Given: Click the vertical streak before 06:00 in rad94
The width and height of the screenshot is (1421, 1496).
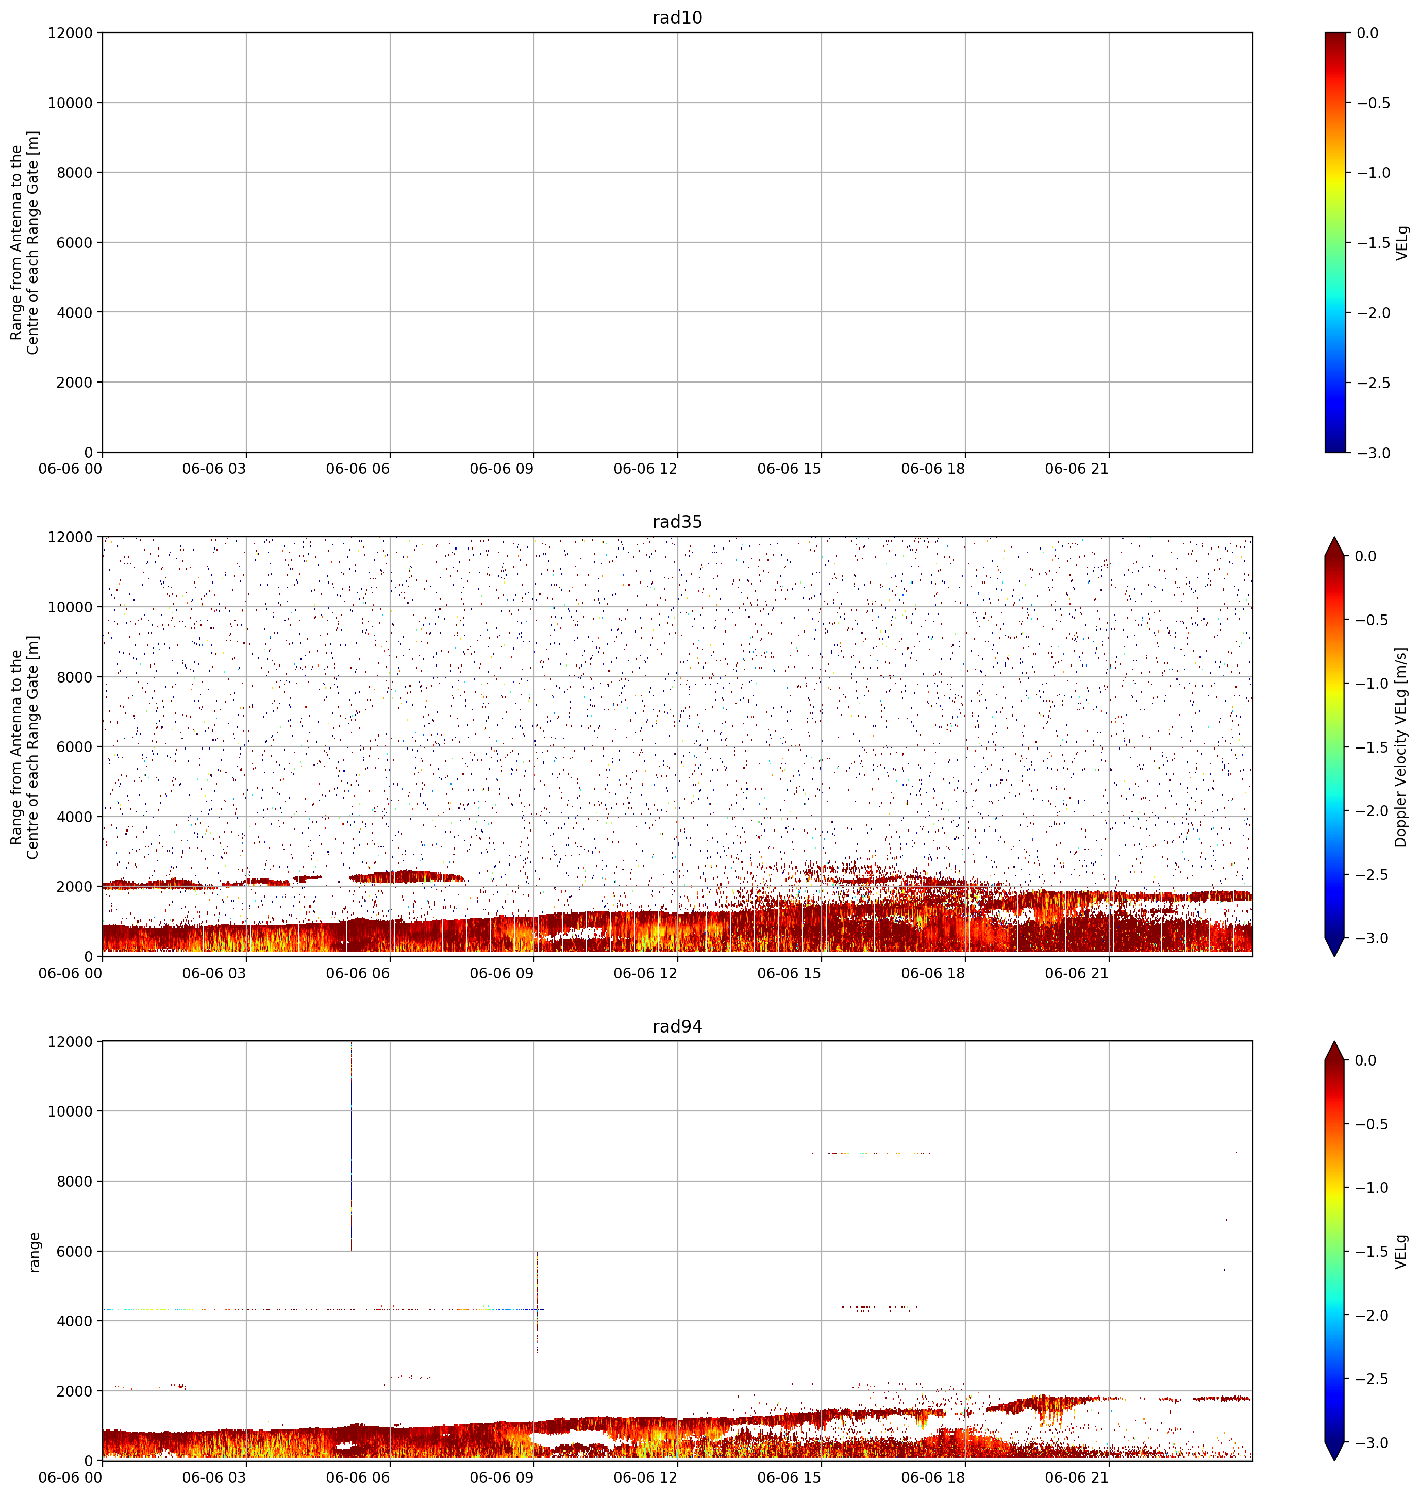Looking at the screenshot, I should [350, 1146].
